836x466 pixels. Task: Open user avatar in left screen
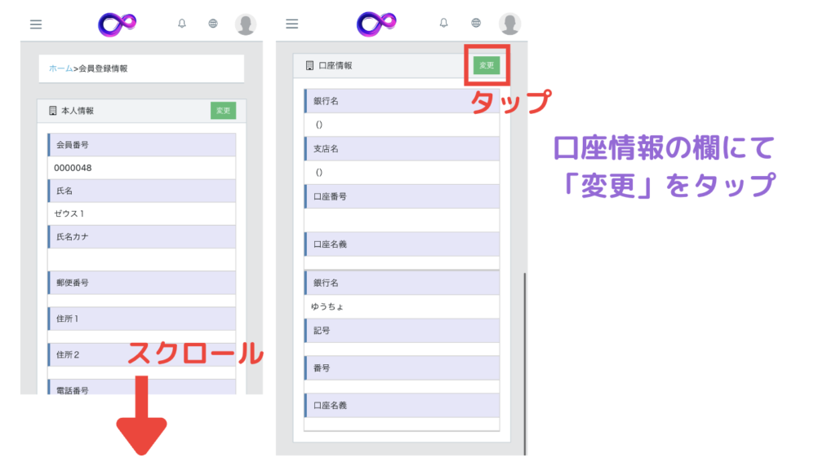tap(246, 24)
